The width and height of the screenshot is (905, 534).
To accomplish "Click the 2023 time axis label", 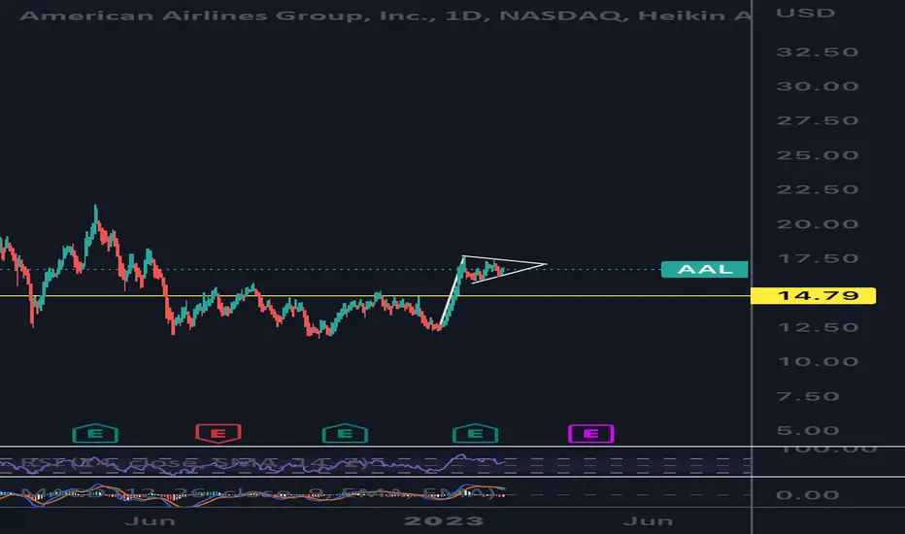I will point(444,521).
